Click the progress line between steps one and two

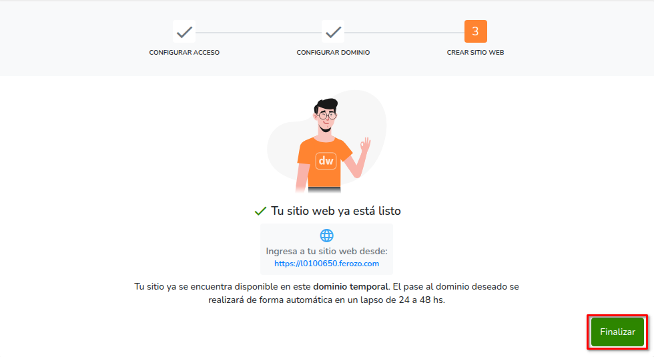click(259, 32)
